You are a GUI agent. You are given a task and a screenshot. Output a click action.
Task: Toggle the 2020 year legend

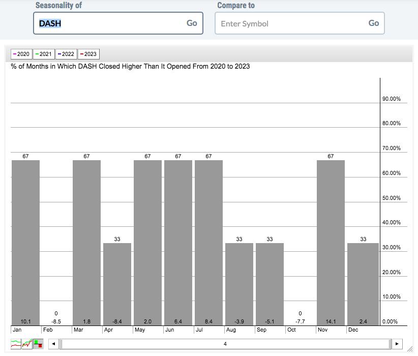click(21, 54)
